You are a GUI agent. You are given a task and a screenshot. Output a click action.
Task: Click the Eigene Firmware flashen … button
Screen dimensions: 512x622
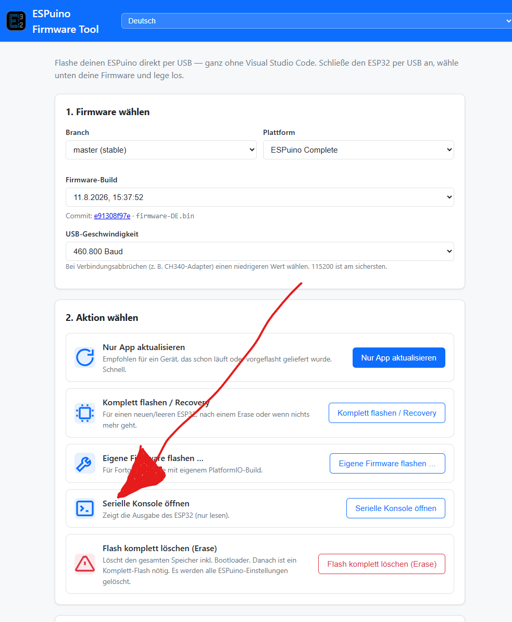point(387,463)
